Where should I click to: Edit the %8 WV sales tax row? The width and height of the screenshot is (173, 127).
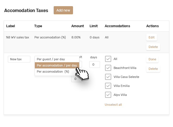[151, 37]
